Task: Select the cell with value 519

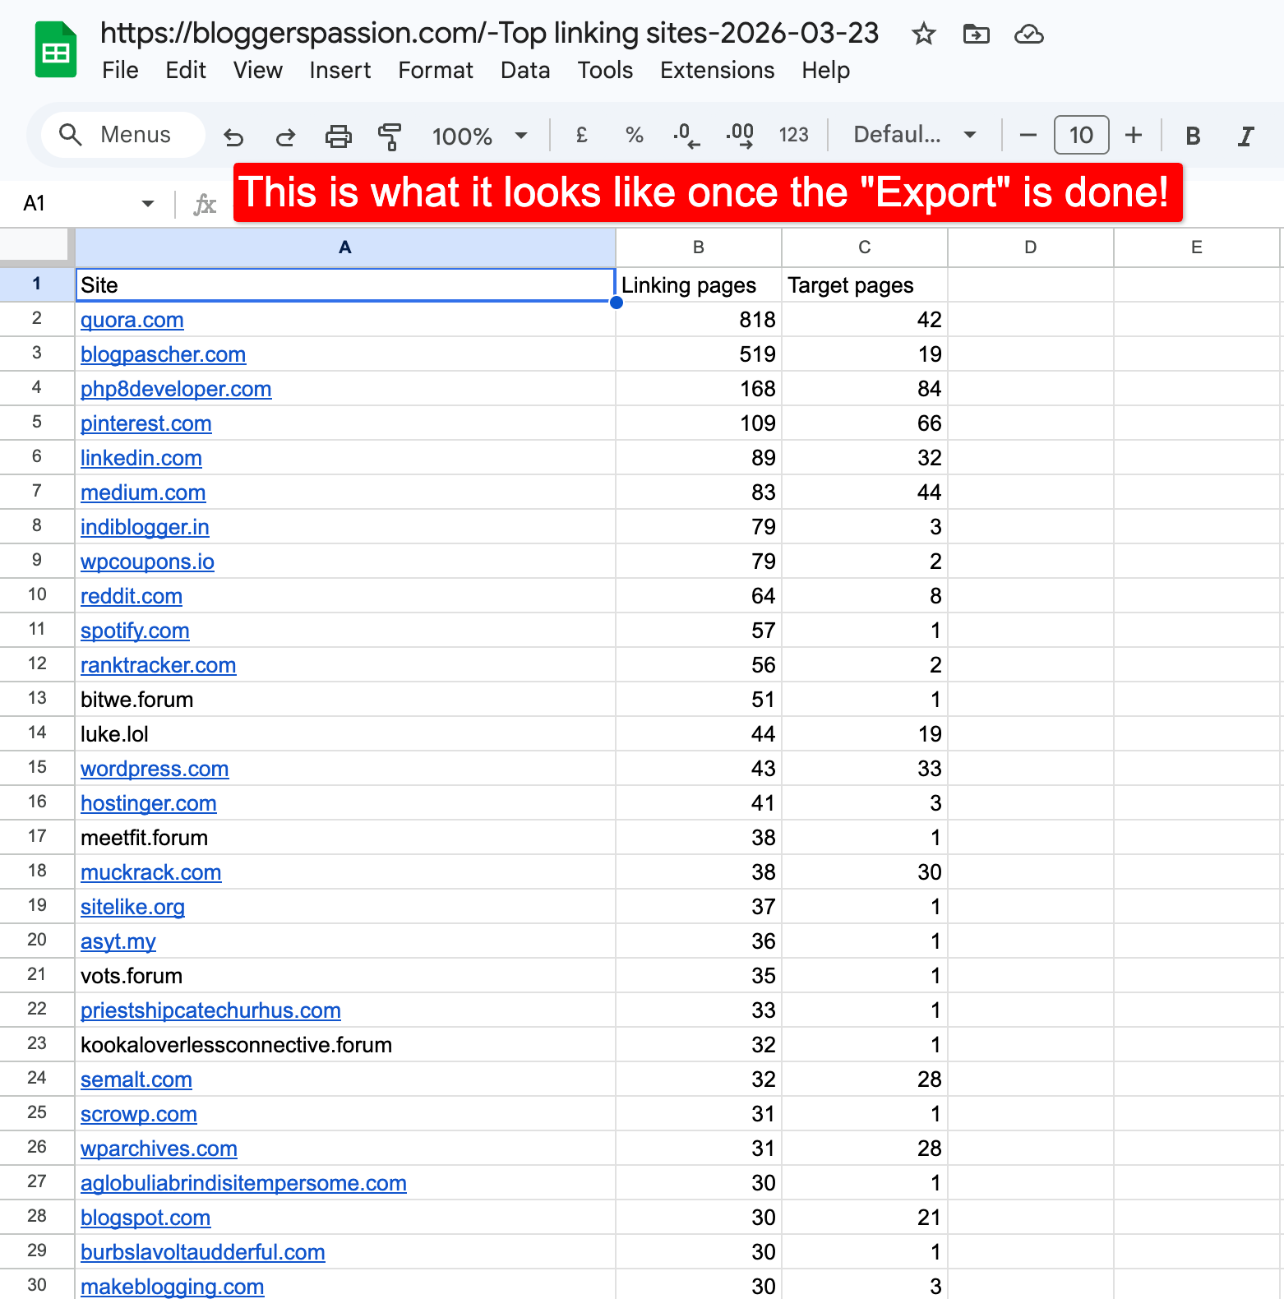Action: 699,354
